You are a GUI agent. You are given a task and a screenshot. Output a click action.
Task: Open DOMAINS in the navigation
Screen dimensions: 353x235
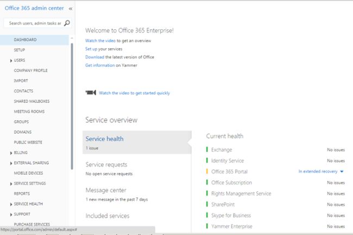pos(22,132)
